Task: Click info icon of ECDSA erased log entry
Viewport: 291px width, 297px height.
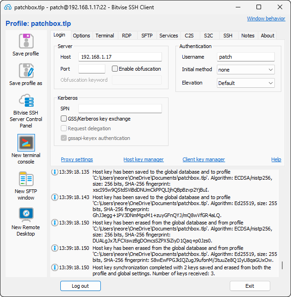Action: click(55, 223)
